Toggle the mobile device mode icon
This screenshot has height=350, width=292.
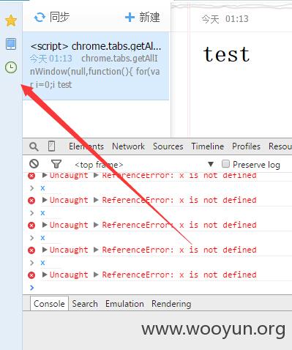click(51, 146)
